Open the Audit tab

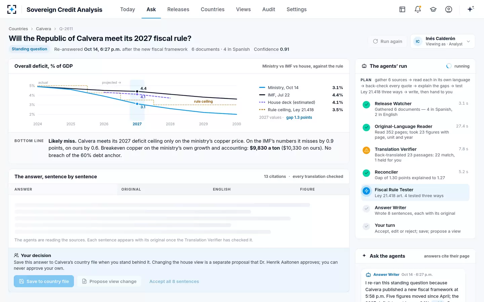click(269, 9)
